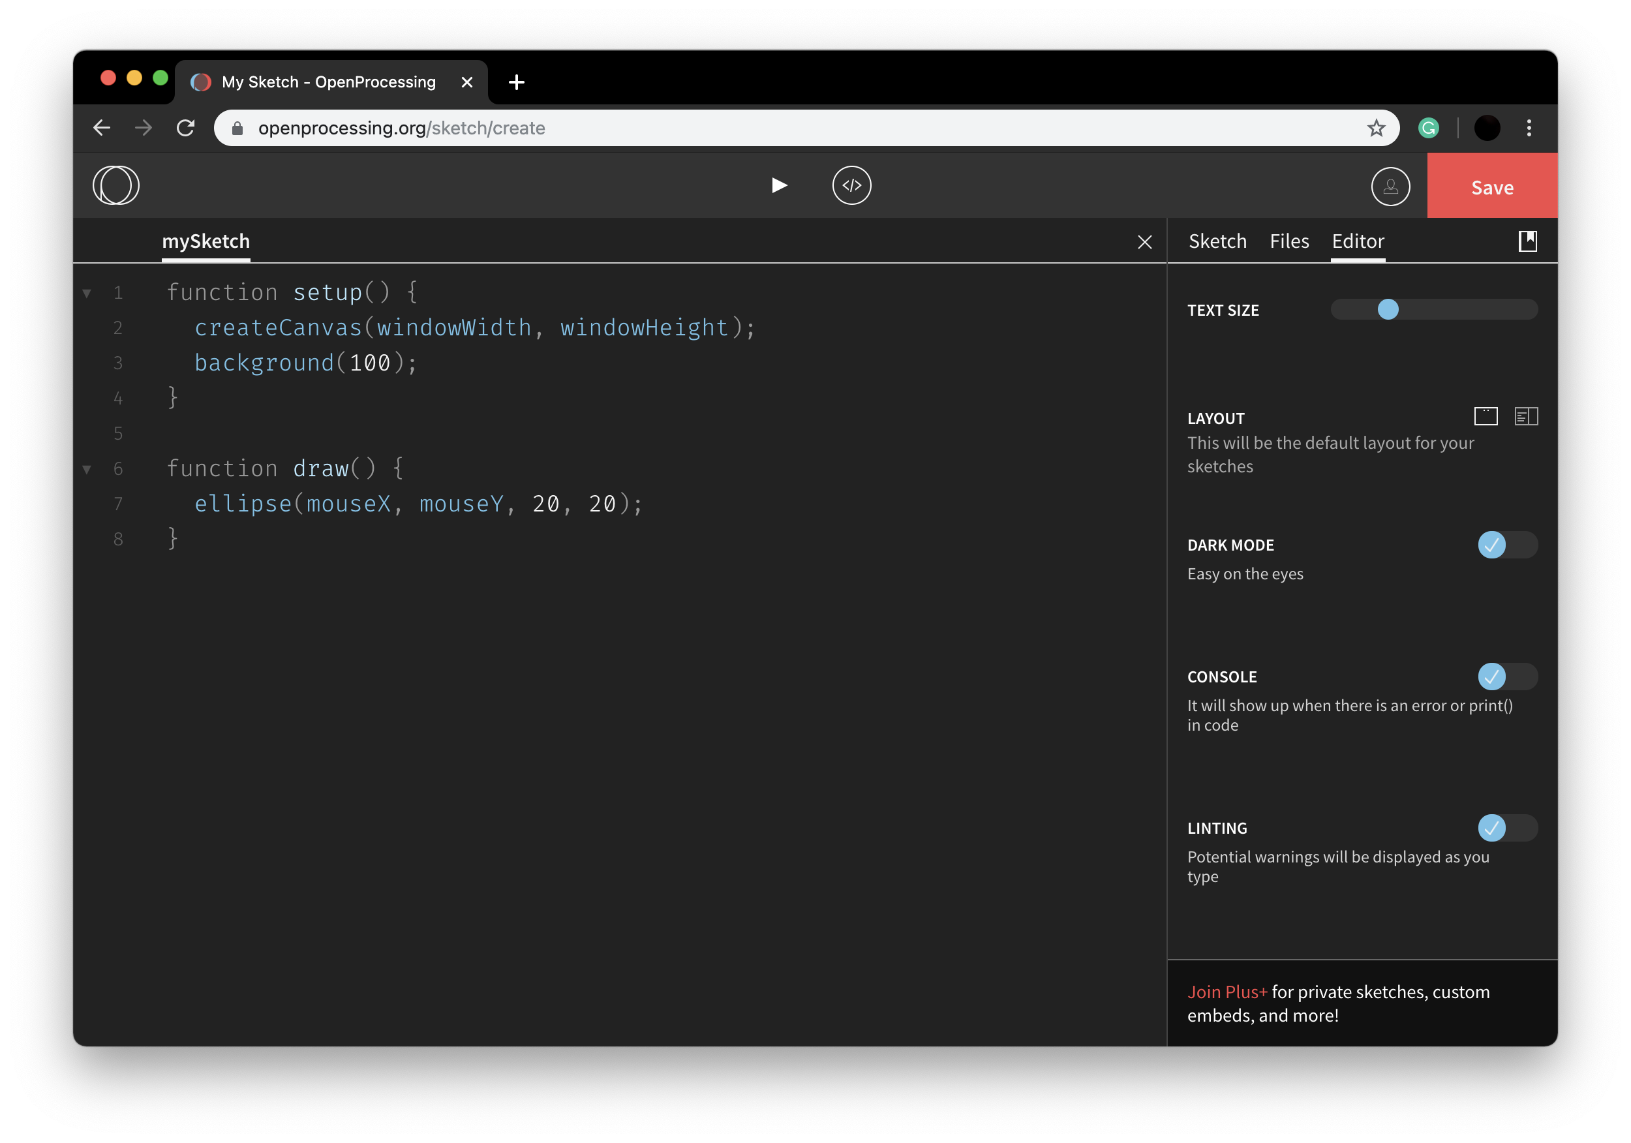Click the OpenProcessing logo icon
Screen dimensions: 1631x1143
(x=115, y=185)
